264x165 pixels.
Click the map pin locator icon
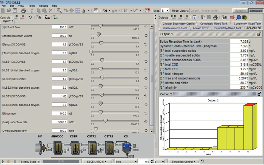tap(148, 10)
